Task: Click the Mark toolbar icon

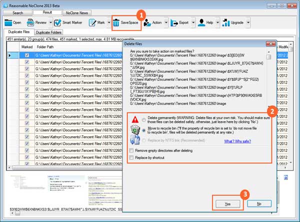Action: 92,23
